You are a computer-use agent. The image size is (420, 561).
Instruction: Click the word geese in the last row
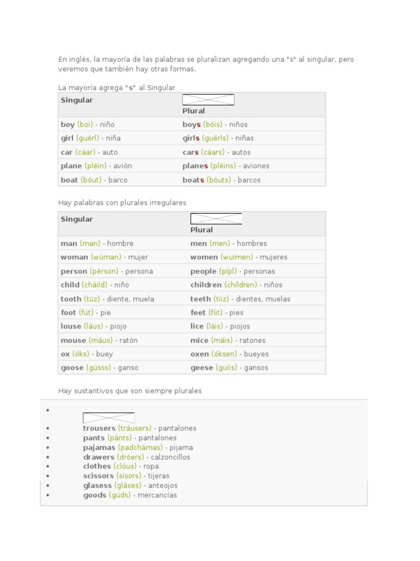click(x=202, y=368)
